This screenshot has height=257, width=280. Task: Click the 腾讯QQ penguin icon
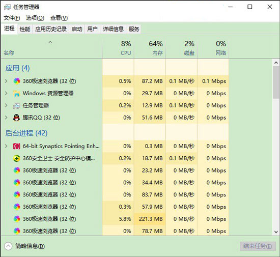(x=17, y=118)
